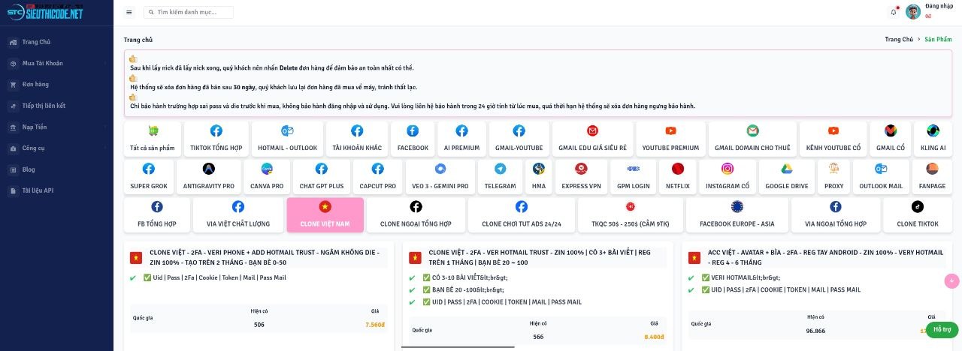The height and width of the screenshot is (351, 962).
Task: Choose the NETFLIX category tile
Action: coord(677,177)
